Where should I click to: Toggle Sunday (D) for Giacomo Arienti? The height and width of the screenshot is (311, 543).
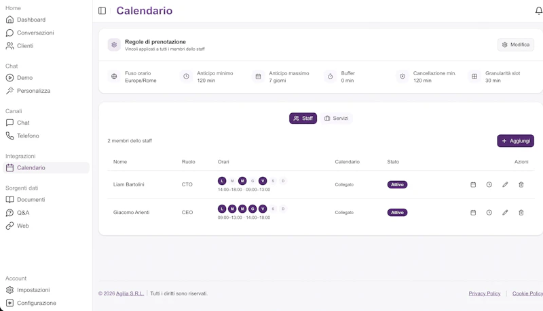[x=283, y=209]
